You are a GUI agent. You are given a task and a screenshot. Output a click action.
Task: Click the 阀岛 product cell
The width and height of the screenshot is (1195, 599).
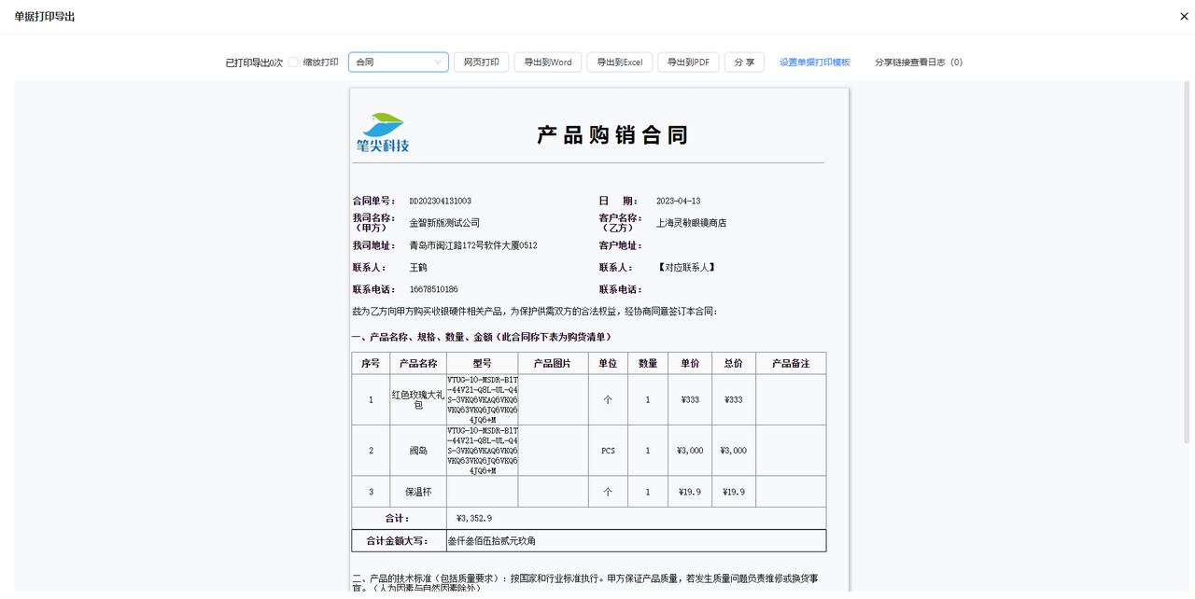pyautogui.click(x=418, y=451)
